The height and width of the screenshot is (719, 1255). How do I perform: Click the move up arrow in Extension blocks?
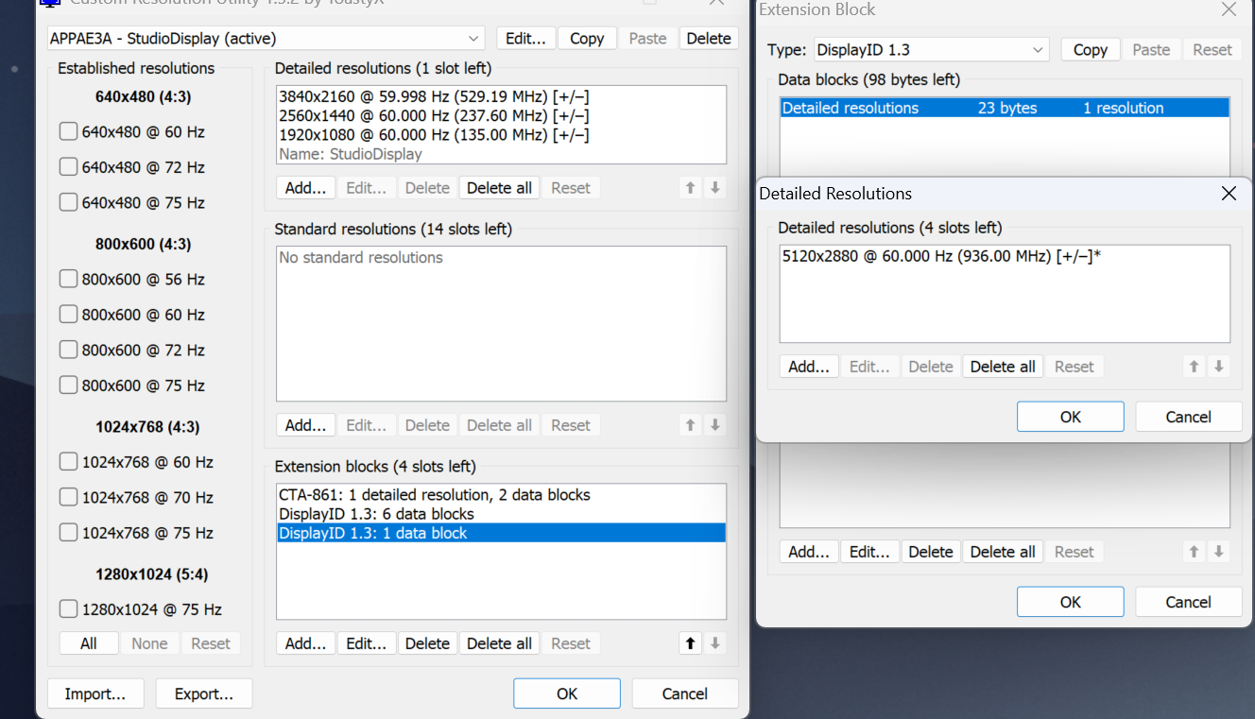pyautogui.click(x=690, y=643)
